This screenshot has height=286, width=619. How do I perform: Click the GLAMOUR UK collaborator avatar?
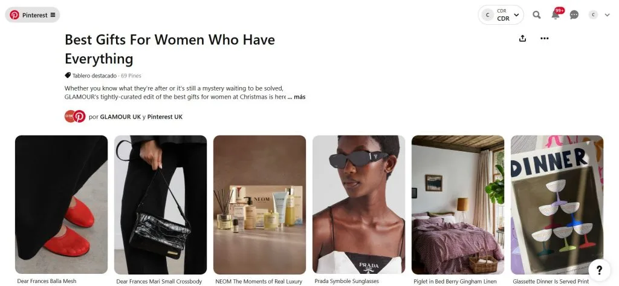(x=70, y=117)
